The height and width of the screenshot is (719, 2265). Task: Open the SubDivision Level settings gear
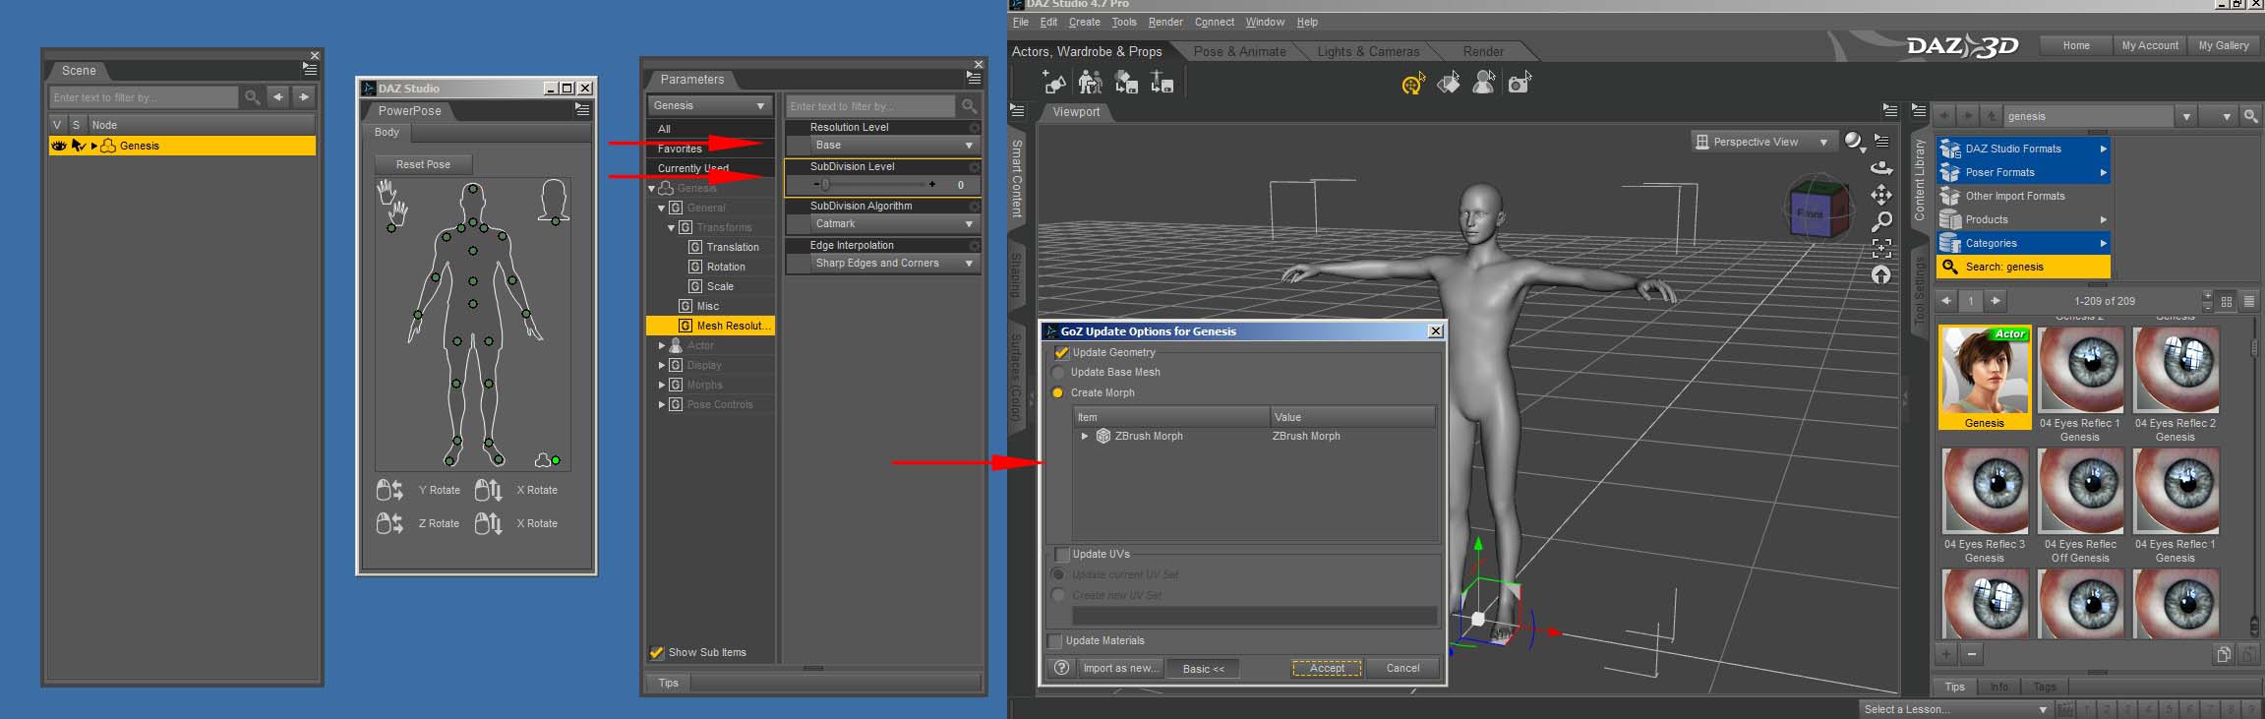(974, 167)
